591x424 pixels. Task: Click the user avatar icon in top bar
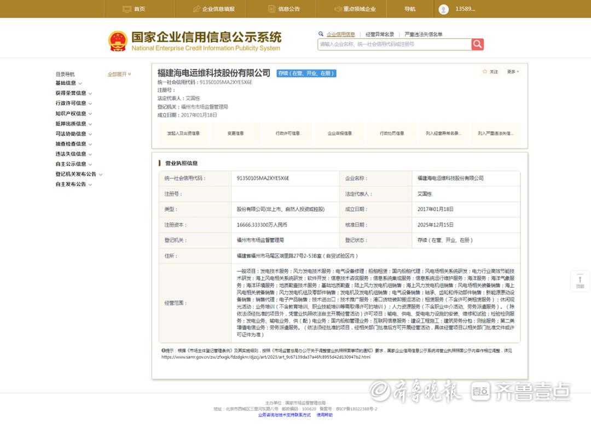point(444,9)
